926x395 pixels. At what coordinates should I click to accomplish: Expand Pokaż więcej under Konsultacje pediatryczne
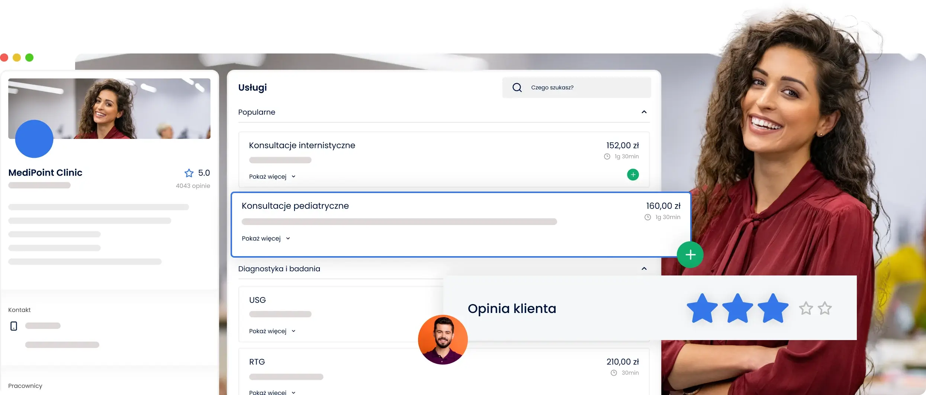tap(266, 238)
